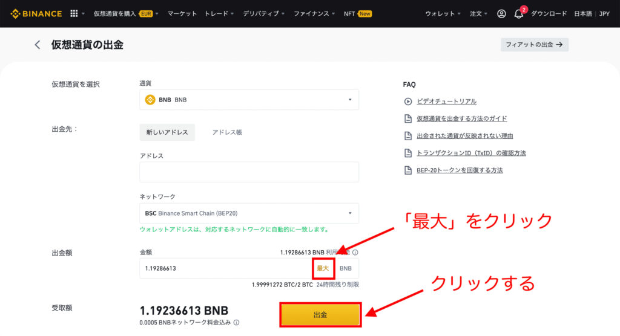The width and height of the screenshot is (620, 336).
Task: Expand the トレード menu
Action: 219,14
